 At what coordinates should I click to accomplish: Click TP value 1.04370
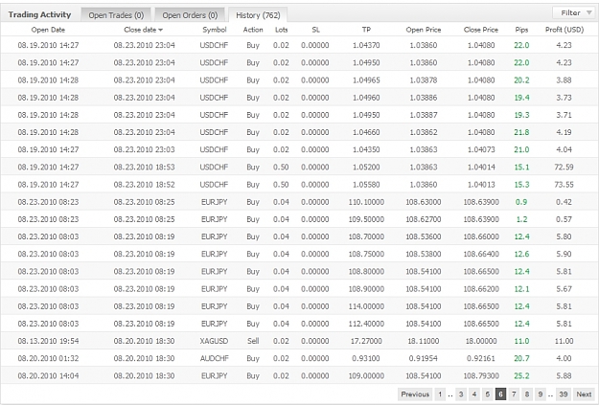coord(366,45)
